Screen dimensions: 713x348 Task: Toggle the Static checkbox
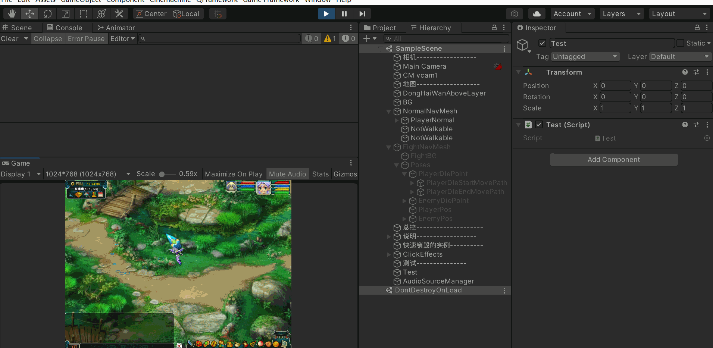[x=680, y=43]
